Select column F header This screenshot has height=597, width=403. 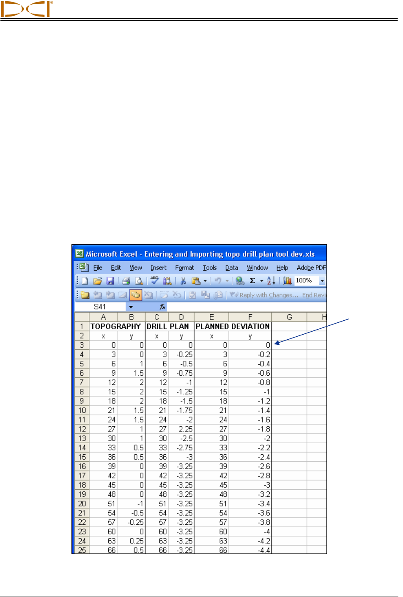pyautogui.click(x=250, y=317)
